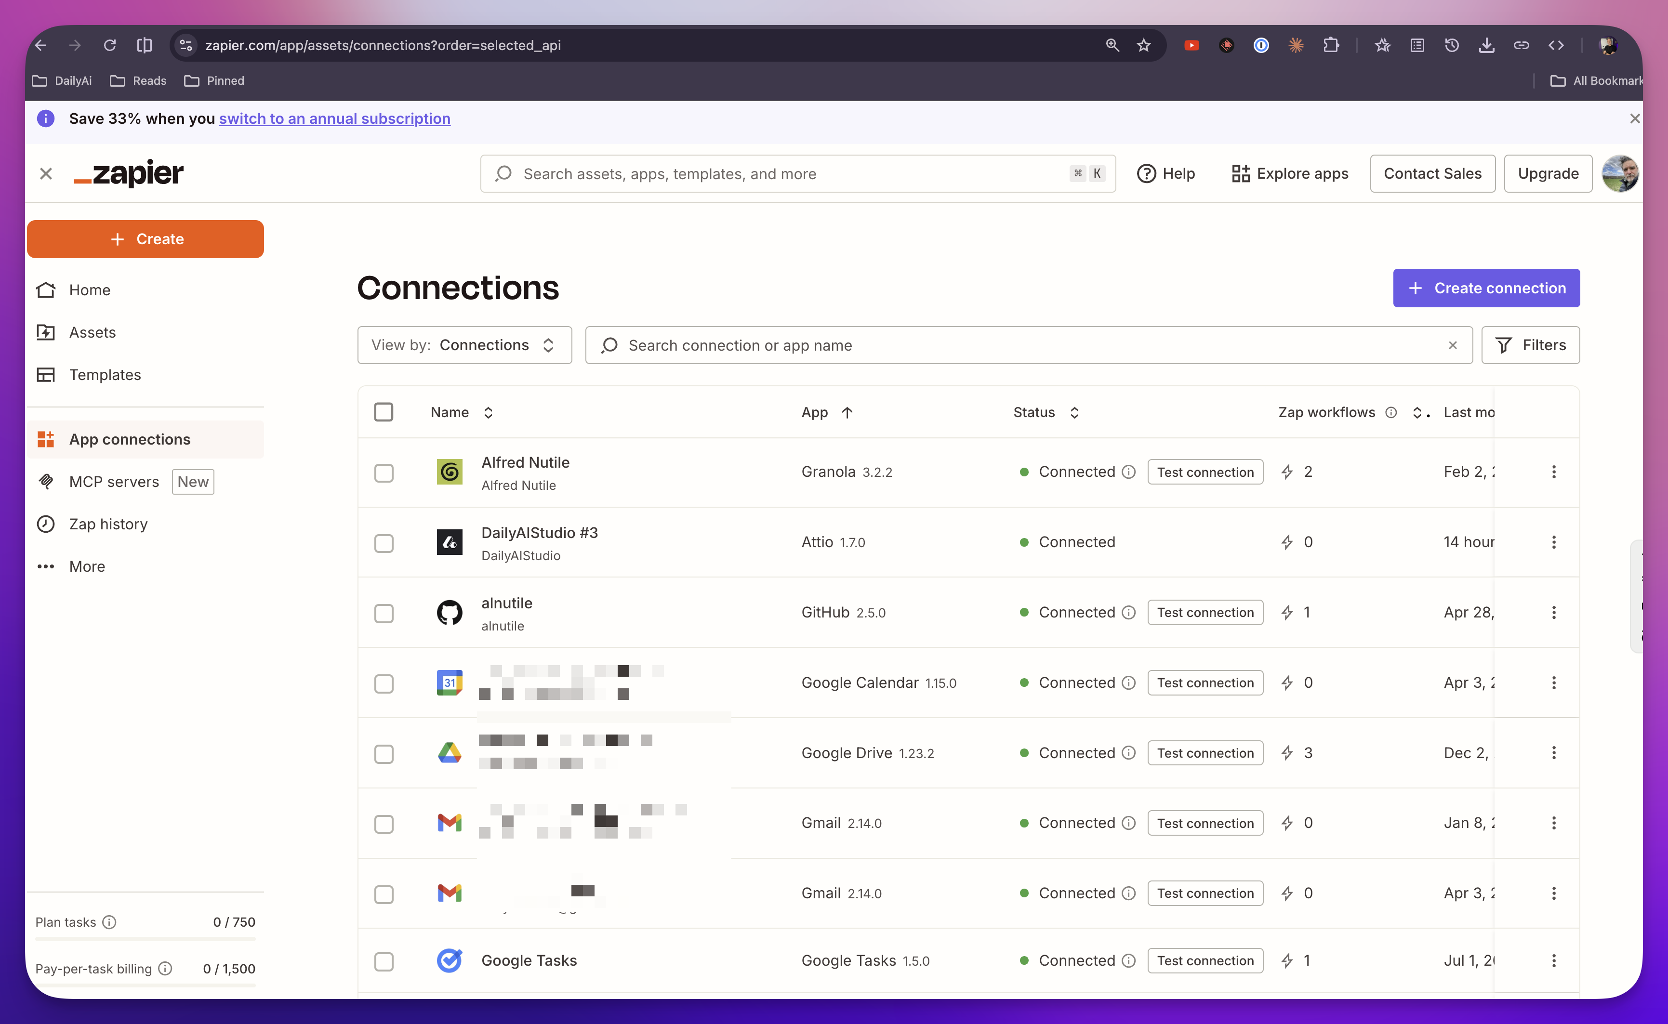Show Plan tasks info tooltip
The image size is (1668, 1024).
coord(109,922)
